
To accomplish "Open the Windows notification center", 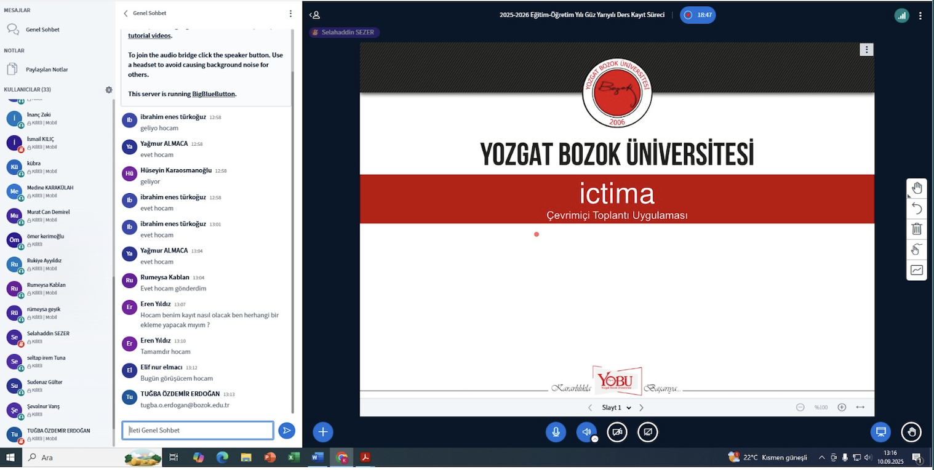I will (x=917, y=458).
